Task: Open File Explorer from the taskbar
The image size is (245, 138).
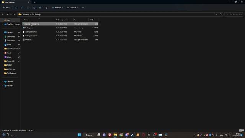Action: (115, 135)
